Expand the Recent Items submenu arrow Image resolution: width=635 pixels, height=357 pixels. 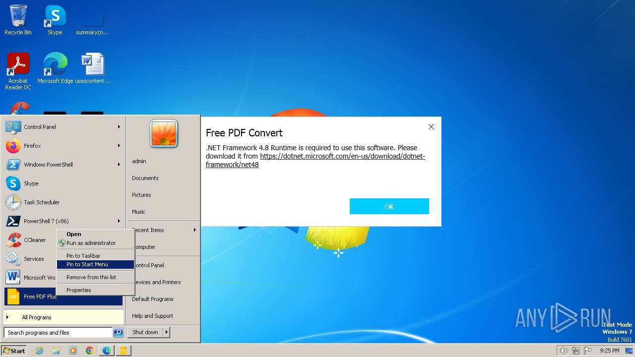(195, 230)
